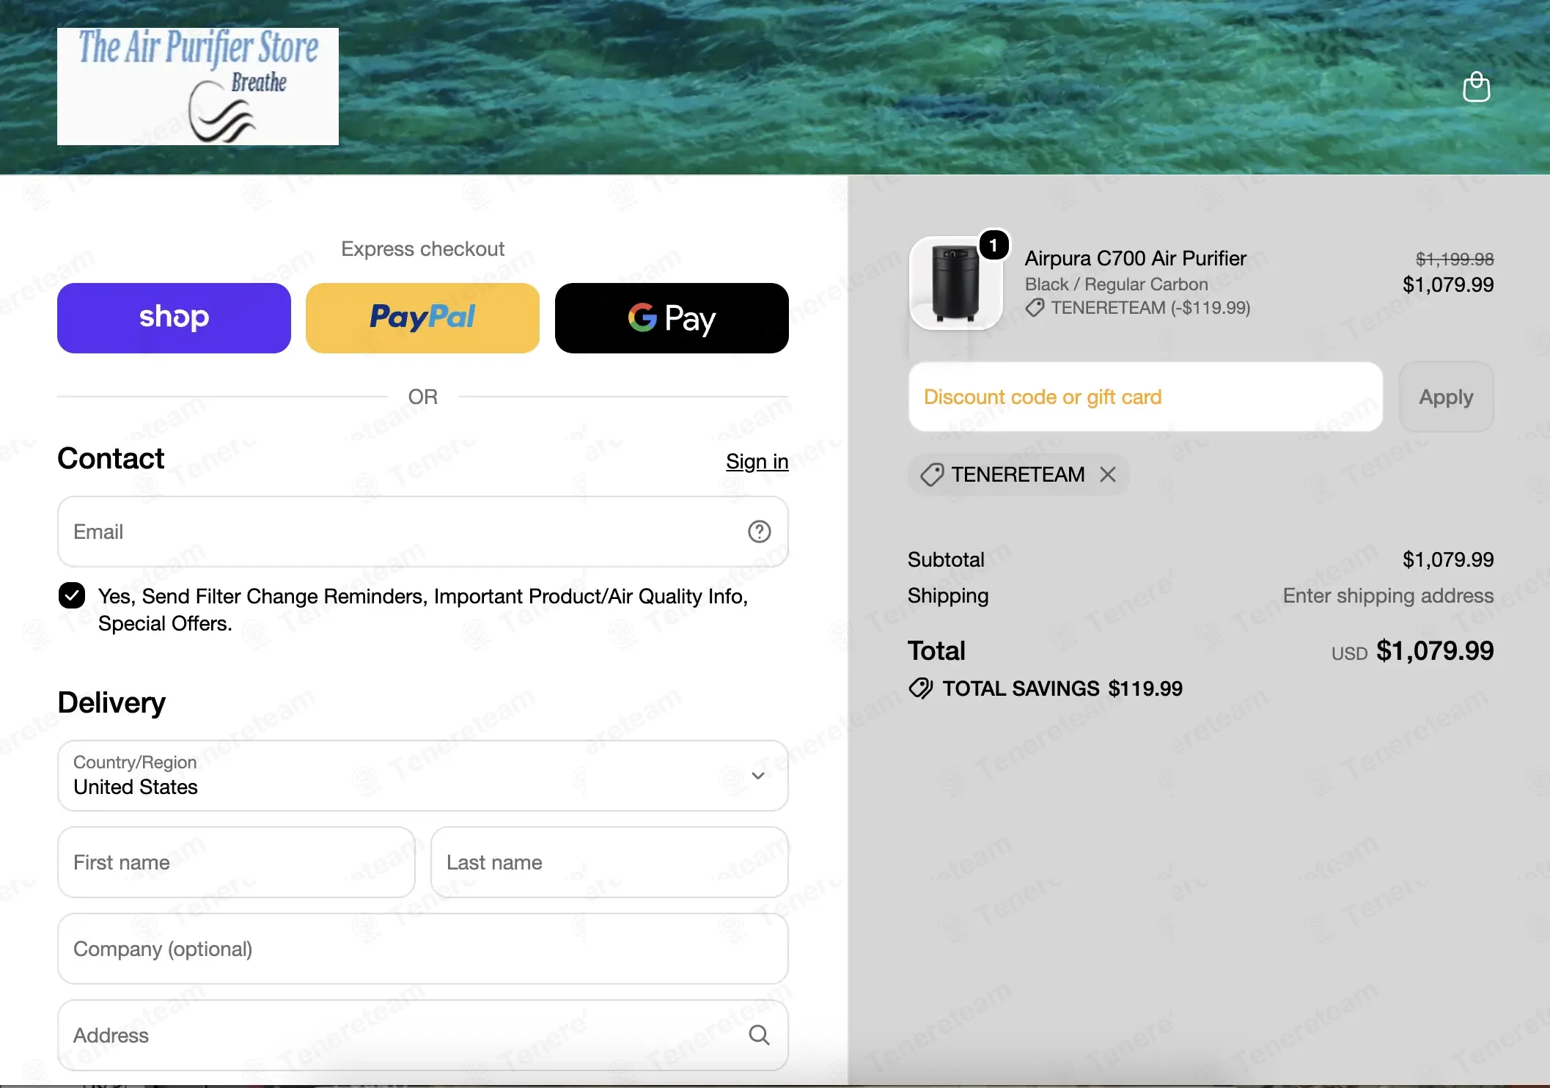Focus the Company (optional) field
This screenshot has width=1550, height=1088.
(423, 949)
